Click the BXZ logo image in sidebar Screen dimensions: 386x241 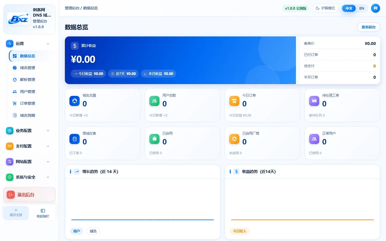pos(18,18)
